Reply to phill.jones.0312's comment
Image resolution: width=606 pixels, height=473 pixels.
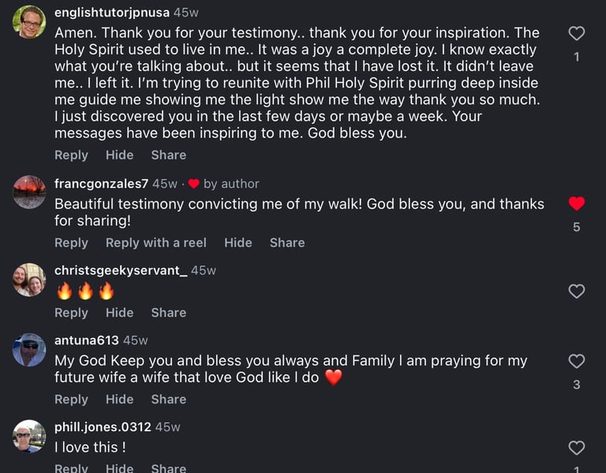pos(71,468)
